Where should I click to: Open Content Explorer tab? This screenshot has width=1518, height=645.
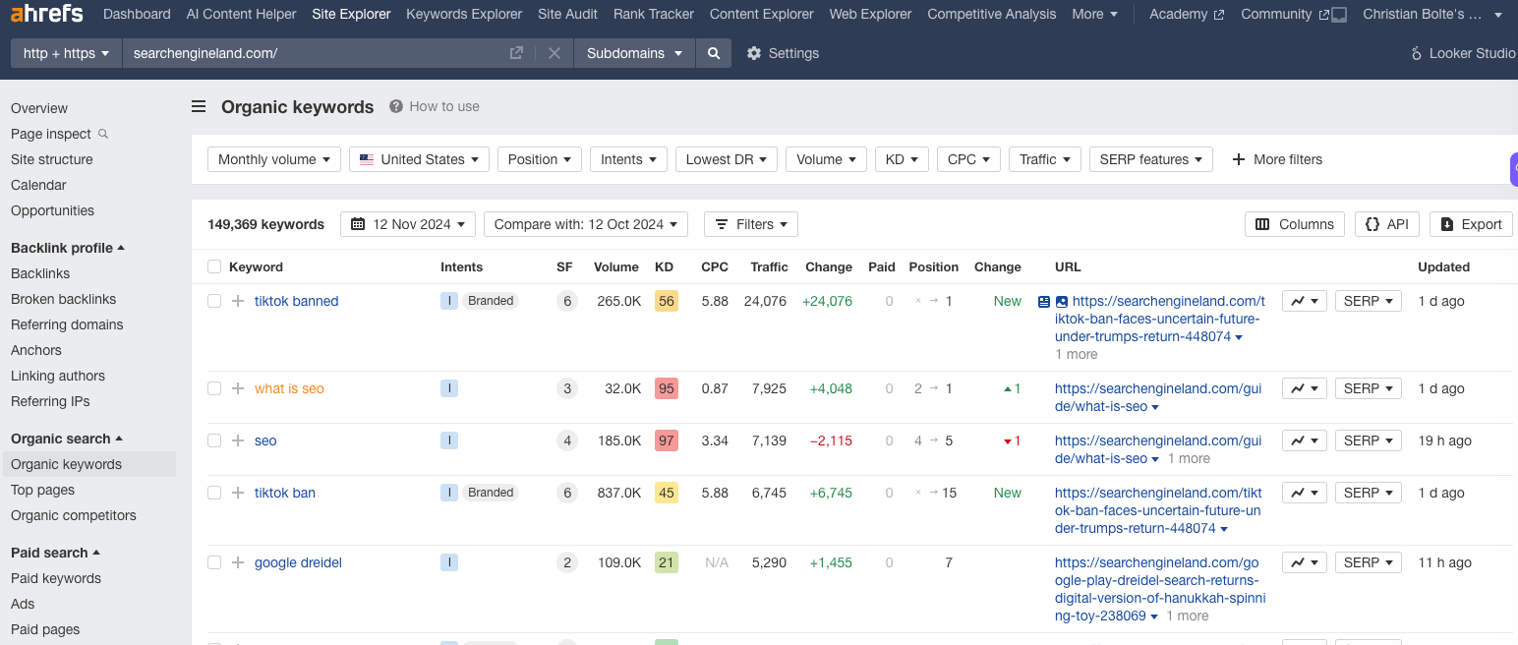coord(762,14)
